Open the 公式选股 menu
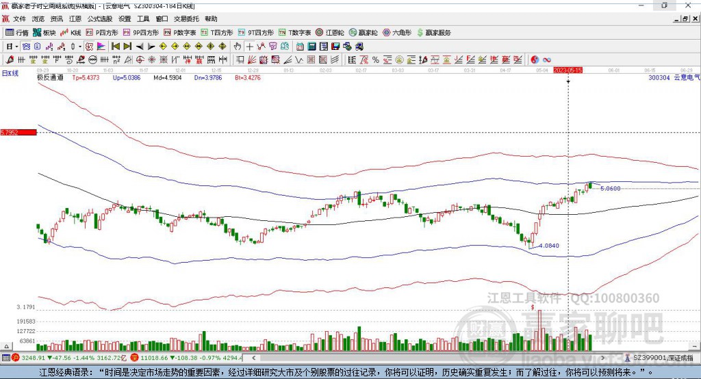 coord(99,19)
